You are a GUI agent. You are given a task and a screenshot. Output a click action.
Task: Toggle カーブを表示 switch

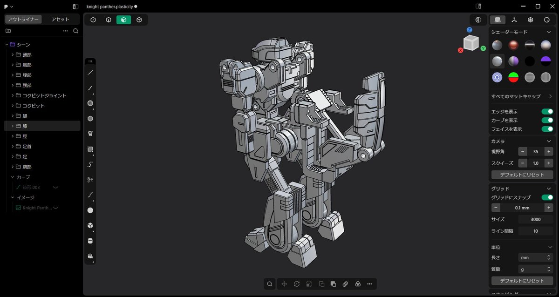click(x=547, y=120)
